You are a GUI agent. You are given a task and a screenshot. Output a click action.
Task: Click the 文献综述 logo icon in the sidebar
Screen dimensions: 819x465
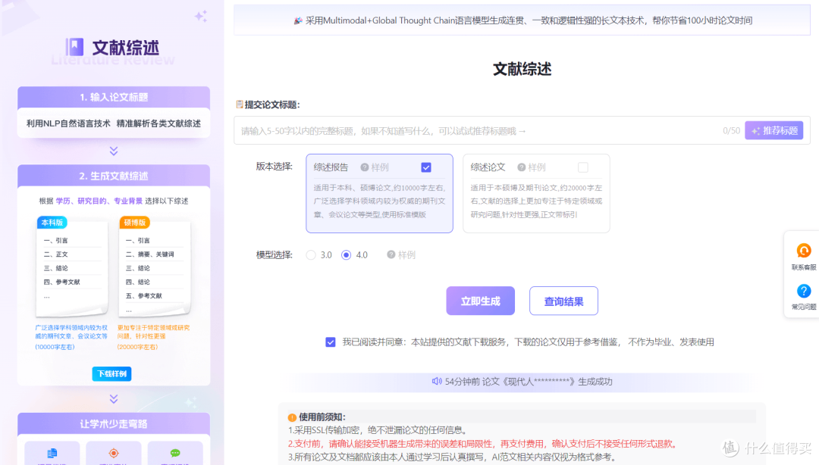coord(74,47)
